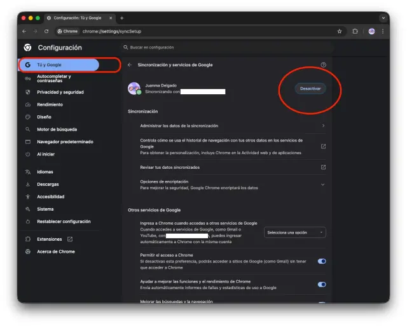Image resolution: width=407 pixels, height=326 pixels.
Task: Open Administrar los datos de la sincronización
Action: pos(232,125)
